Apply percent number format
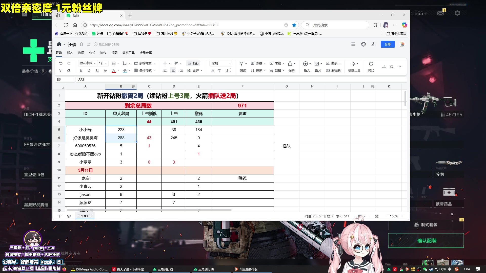The image size is (486, 273). 212,70
